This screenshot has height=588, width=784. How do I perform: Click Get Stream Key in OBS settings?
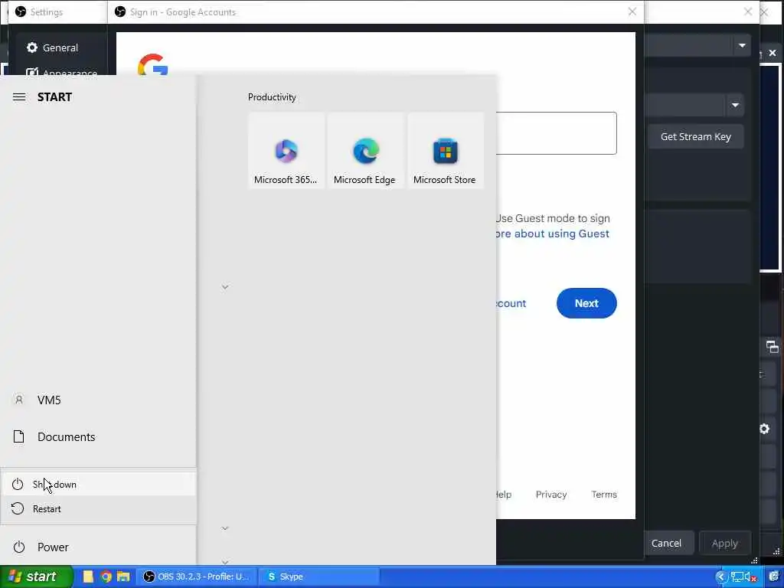(695, 137)
